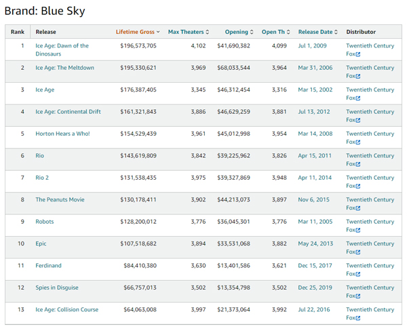Click external link icon in Rio 2 row
This screenshot has height=331, width=407.
click(358, 186)
